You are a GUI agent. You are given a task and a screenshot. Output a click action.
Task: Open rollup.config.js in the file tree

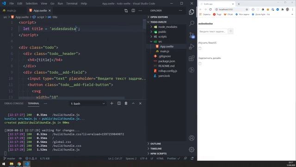pos(167,71)
